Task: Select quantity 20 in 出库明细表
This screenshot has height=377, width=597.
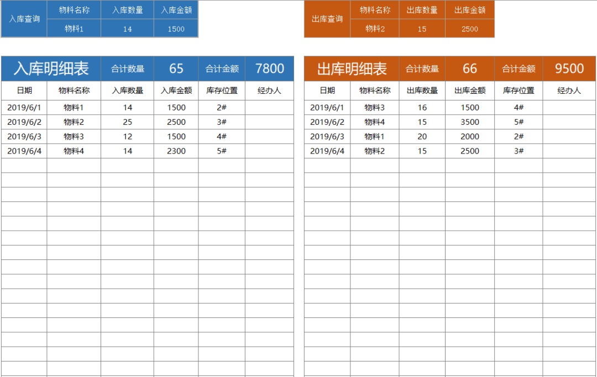Action: pos(422,136)
